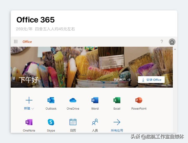188x143 pixels.
Task: Click the 安装 Office button
Action: tap(151, 80)
